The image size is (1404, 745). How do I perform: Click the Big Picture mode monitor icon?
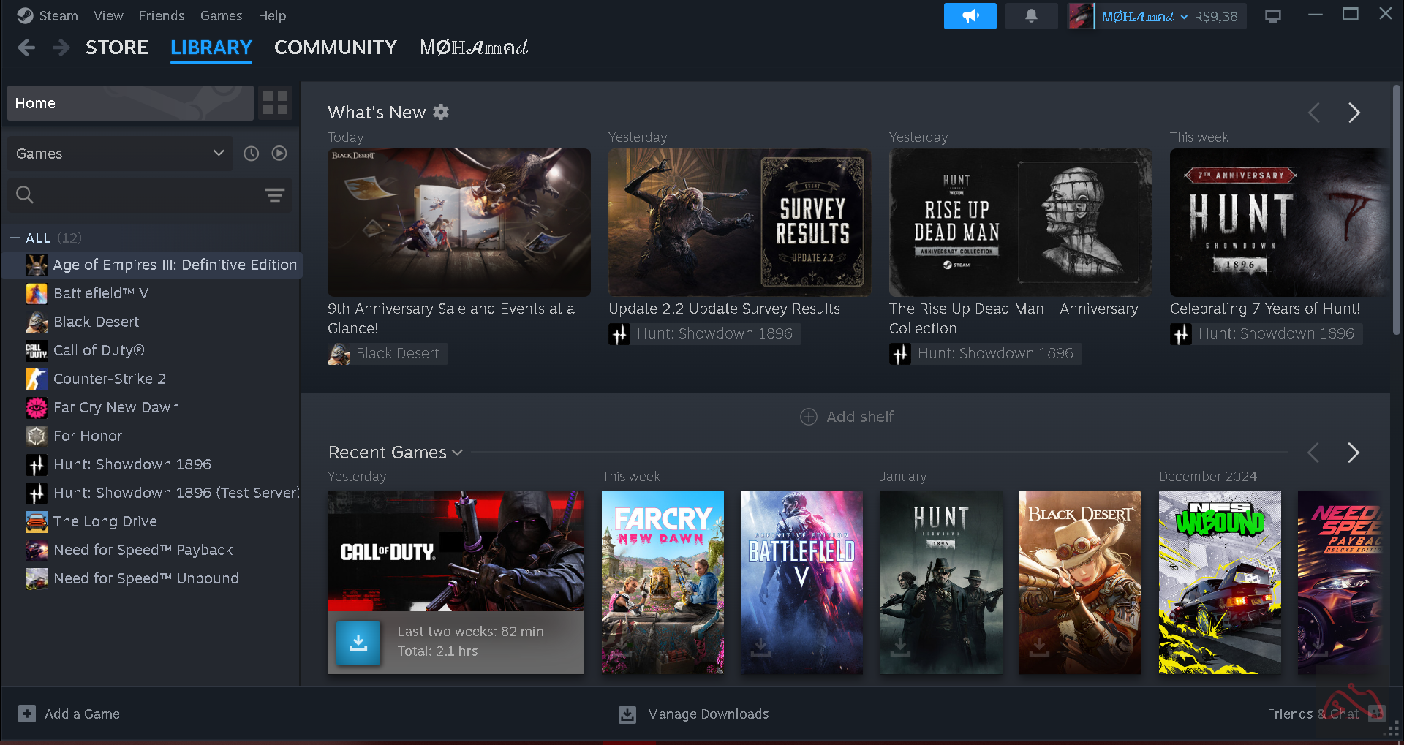tap(1273, 16)
